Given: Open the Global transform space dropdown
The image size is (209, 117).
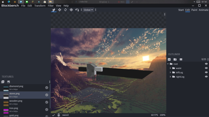Looking at the screenshot, I should (88, 10).
